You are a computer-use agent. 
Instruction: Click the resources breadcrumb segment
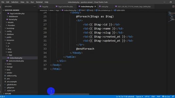43,10
